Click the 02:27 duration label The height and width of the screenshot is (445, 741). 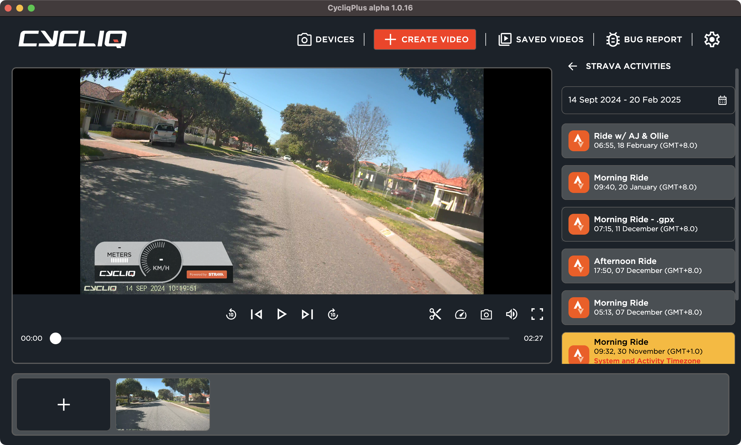533,338
